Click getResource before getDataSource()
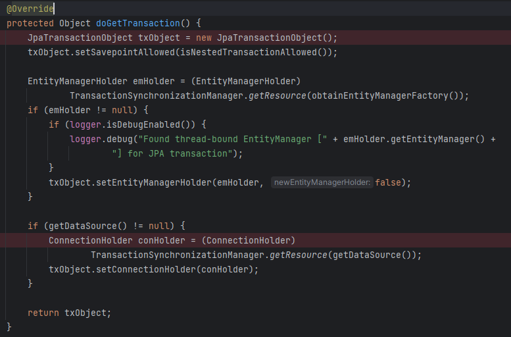 298,255
